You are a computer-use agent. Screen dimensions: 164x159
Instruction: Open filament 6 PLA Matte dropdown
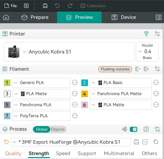coord(121,105)
